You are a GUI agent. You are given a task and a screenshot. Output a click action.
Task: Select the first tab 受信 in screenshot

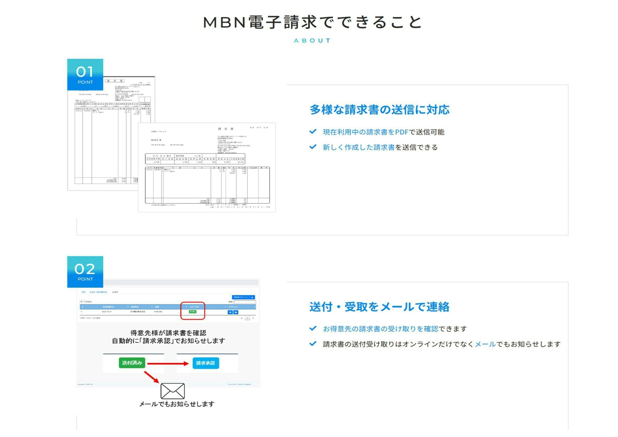point(84,292)
